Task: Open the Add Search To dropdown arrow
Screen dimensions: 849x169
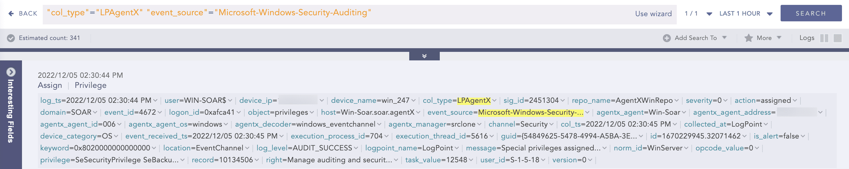Action: (x=724, y=38)
